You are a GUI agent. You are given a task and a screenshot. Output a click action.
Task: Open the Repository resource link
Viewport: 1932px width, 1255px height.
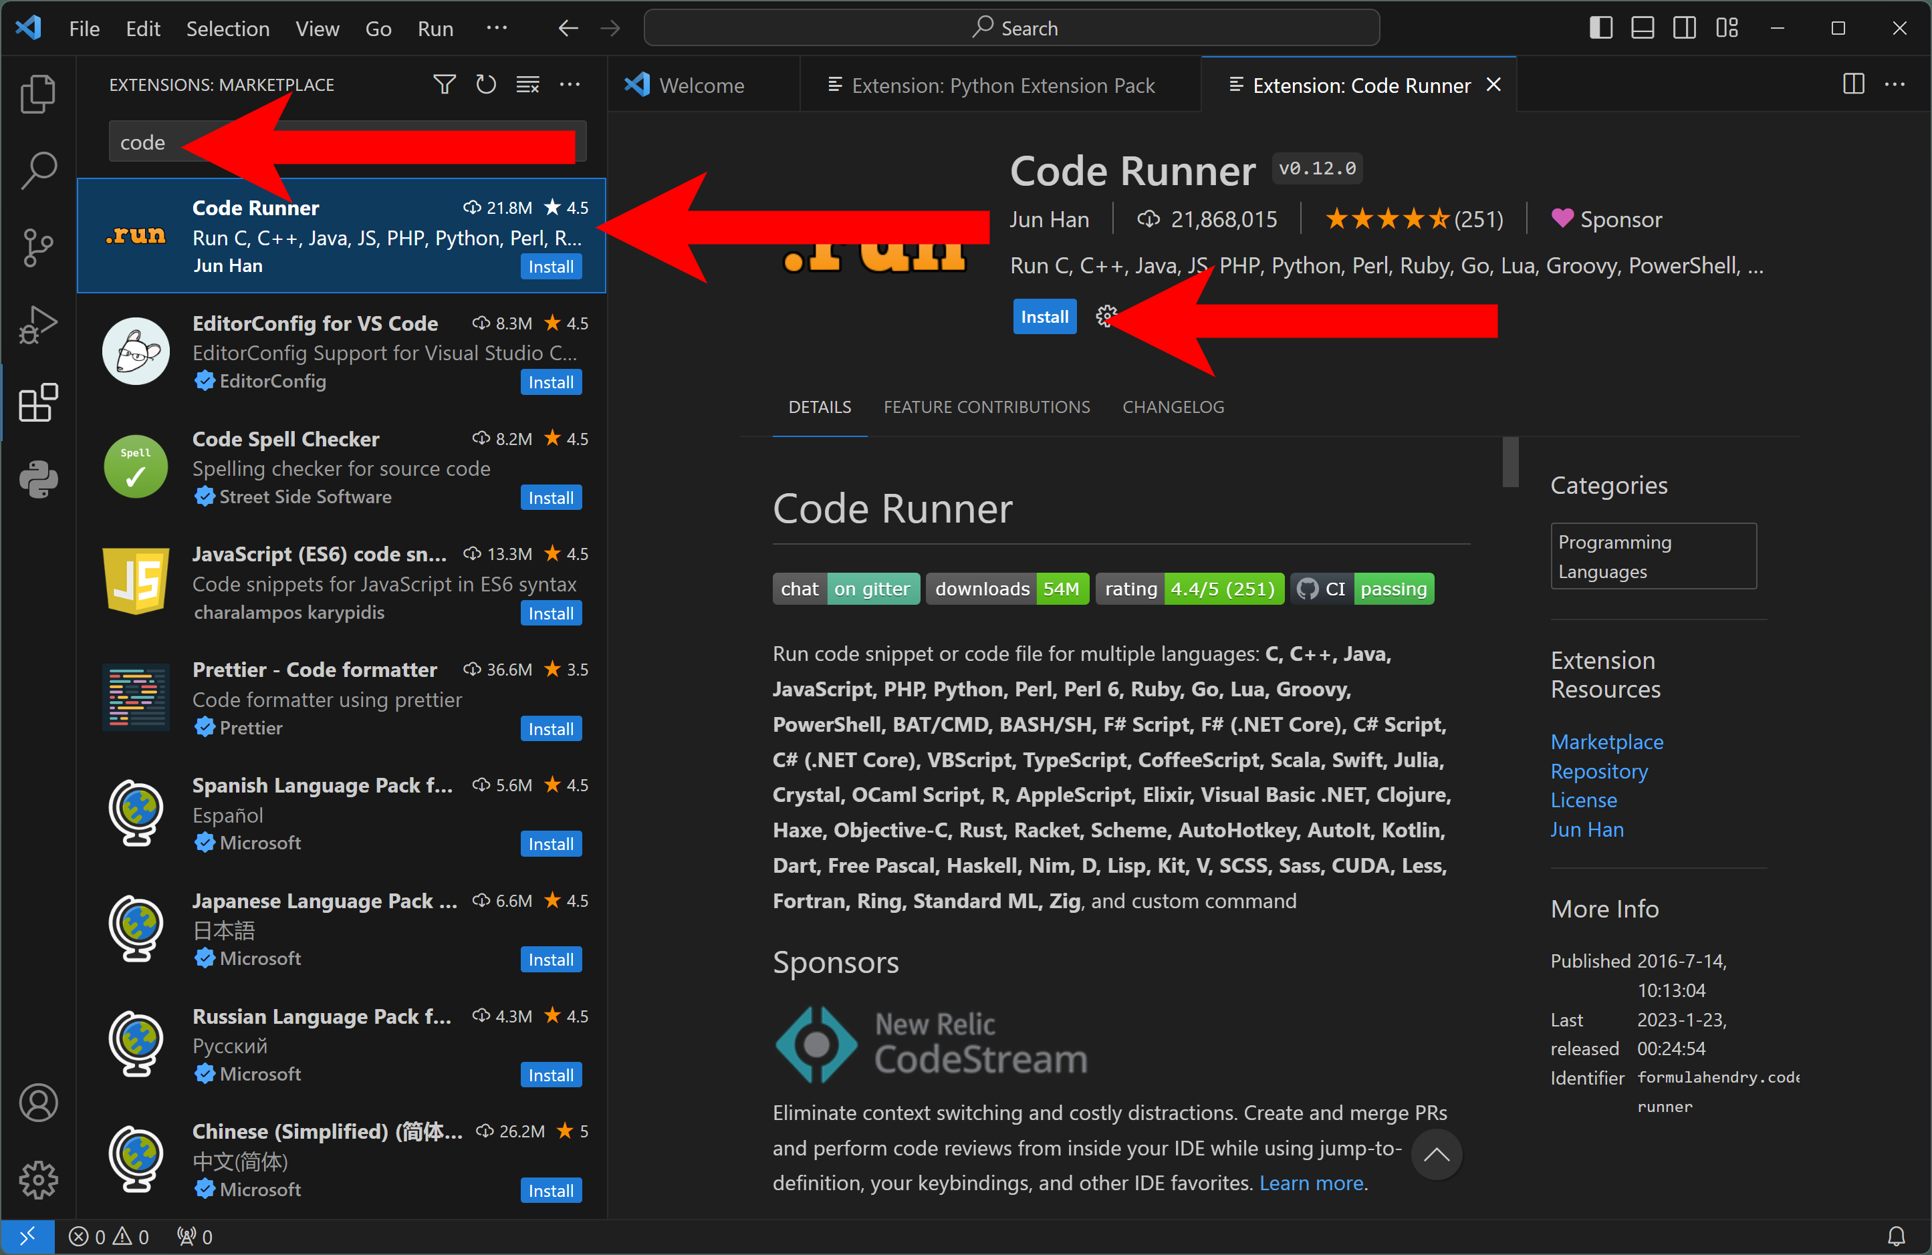point(1599,771)
